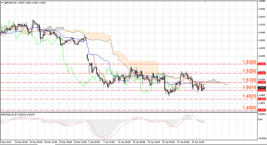Select the 5 Jan 00:00 time axis label
This screenshot has width=267, height=145.
point(94,142)
